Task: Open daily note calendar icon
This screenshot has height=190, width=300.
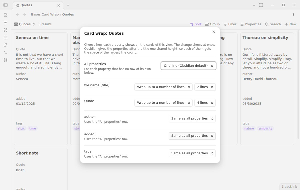Action: (x=5, y=37)
